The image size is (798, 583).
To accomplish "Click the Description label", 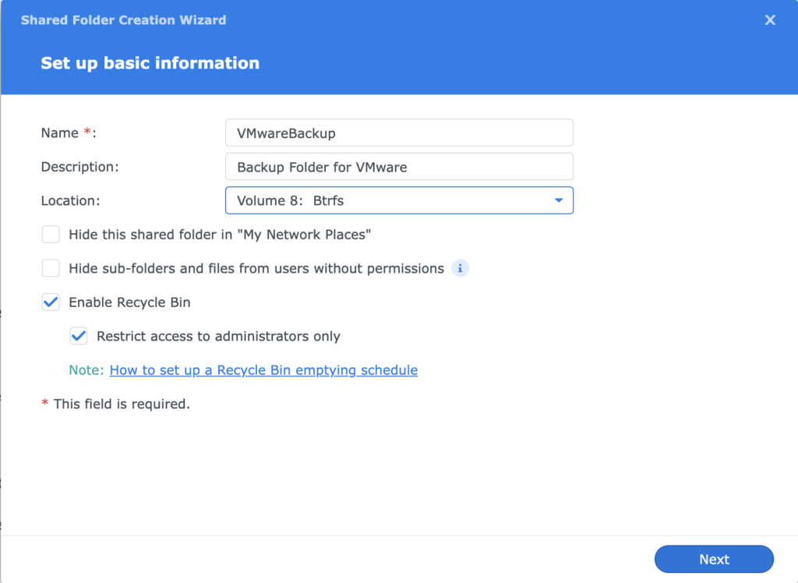I will [x=80, y=167].
